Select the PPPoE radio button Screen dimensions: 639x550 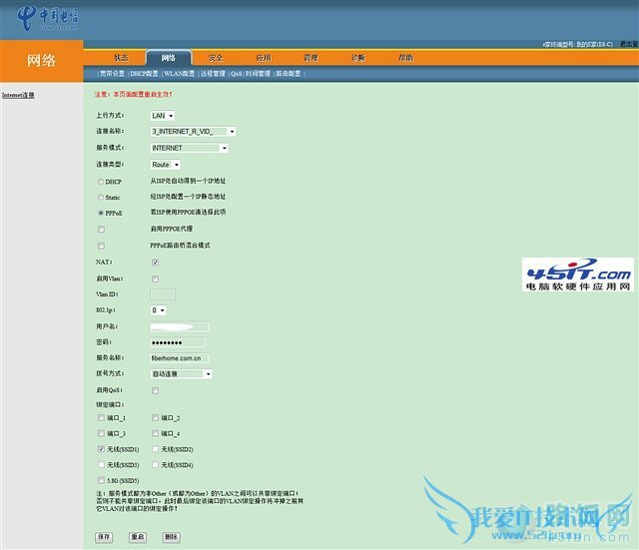point(101,213)
